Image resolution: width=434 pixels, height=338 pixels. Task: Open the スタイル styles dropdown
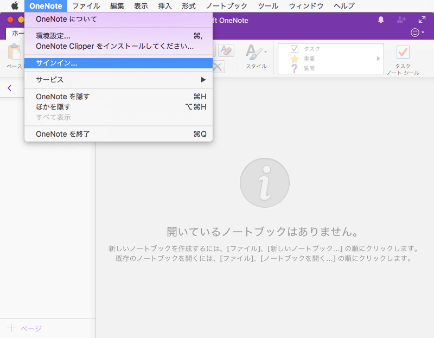coord(256,57)
